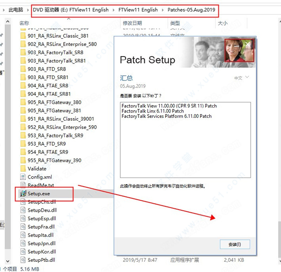Select FactoryTalk Services Platform 6.11.00 Patch entry

click(x=166, y=116)
